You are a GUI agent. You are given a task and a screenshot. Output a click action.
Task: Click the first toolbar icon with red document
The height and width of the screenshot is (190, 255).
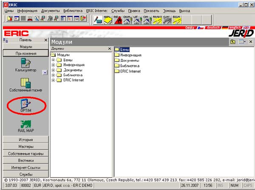tap(10, 19)
